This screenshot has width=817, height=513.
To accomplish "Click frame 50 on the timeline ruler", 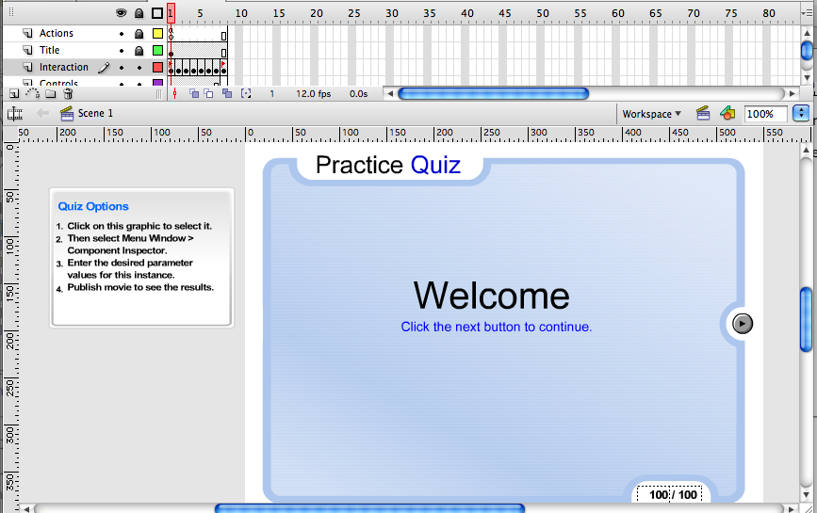I will (543, 13).
